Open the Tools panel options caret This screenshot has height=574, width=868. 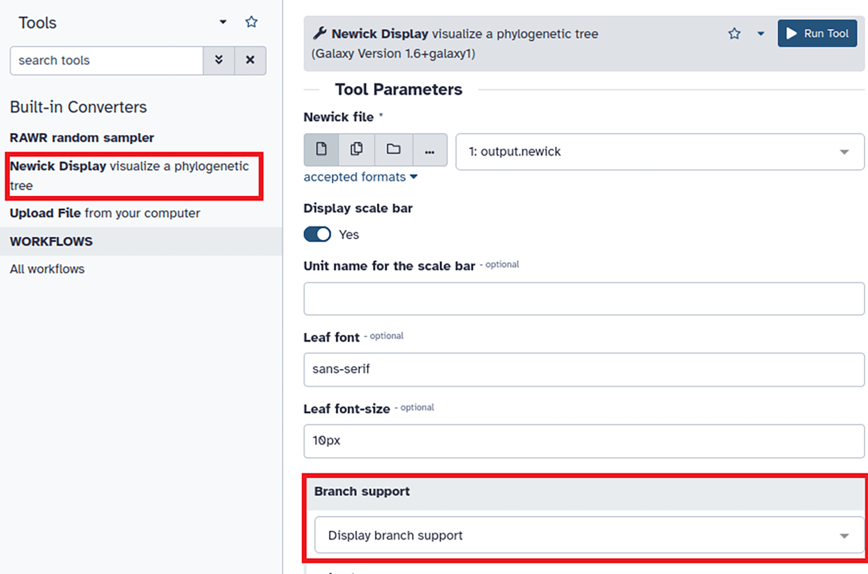(223, 22)
